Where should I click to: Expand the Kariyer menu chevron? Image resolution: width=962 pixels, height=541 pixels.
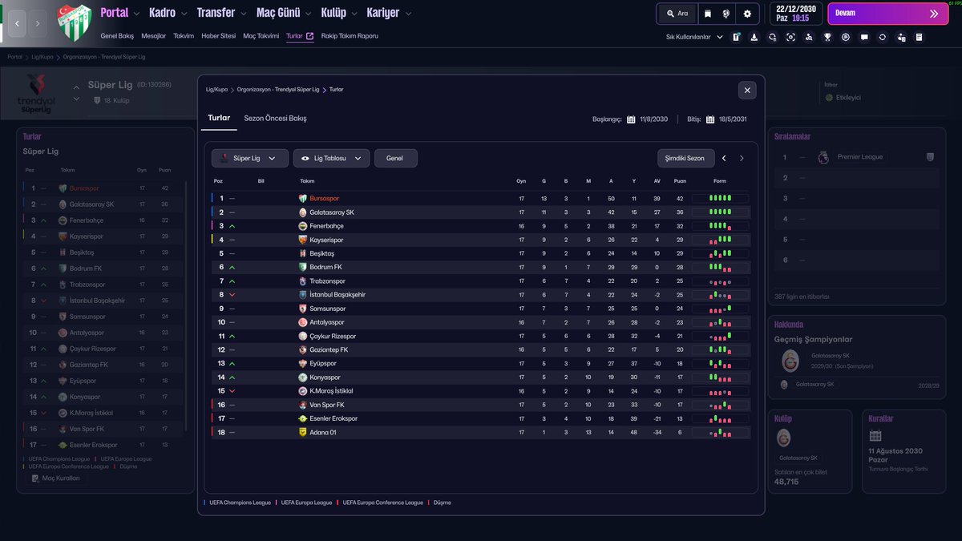tap(408, 14)
